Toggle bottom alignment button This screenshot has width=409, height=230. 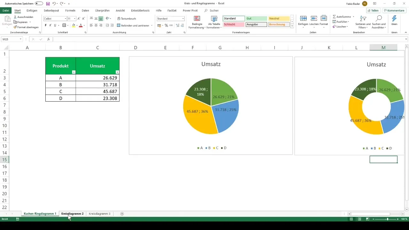[x=101, y=19]
